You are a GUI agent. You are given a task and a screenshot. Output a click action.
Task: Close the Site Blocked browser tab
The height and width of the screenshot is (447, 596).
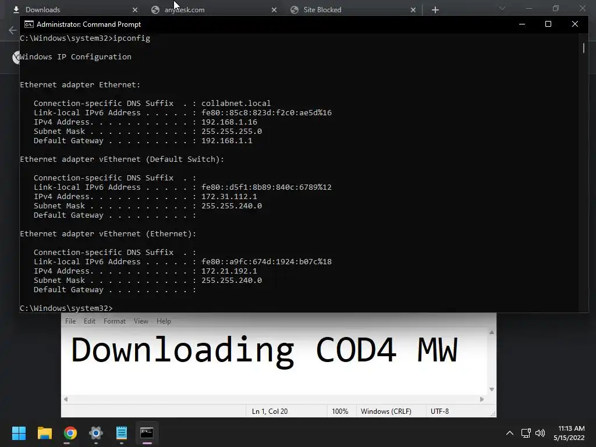(x=413, y=10)
